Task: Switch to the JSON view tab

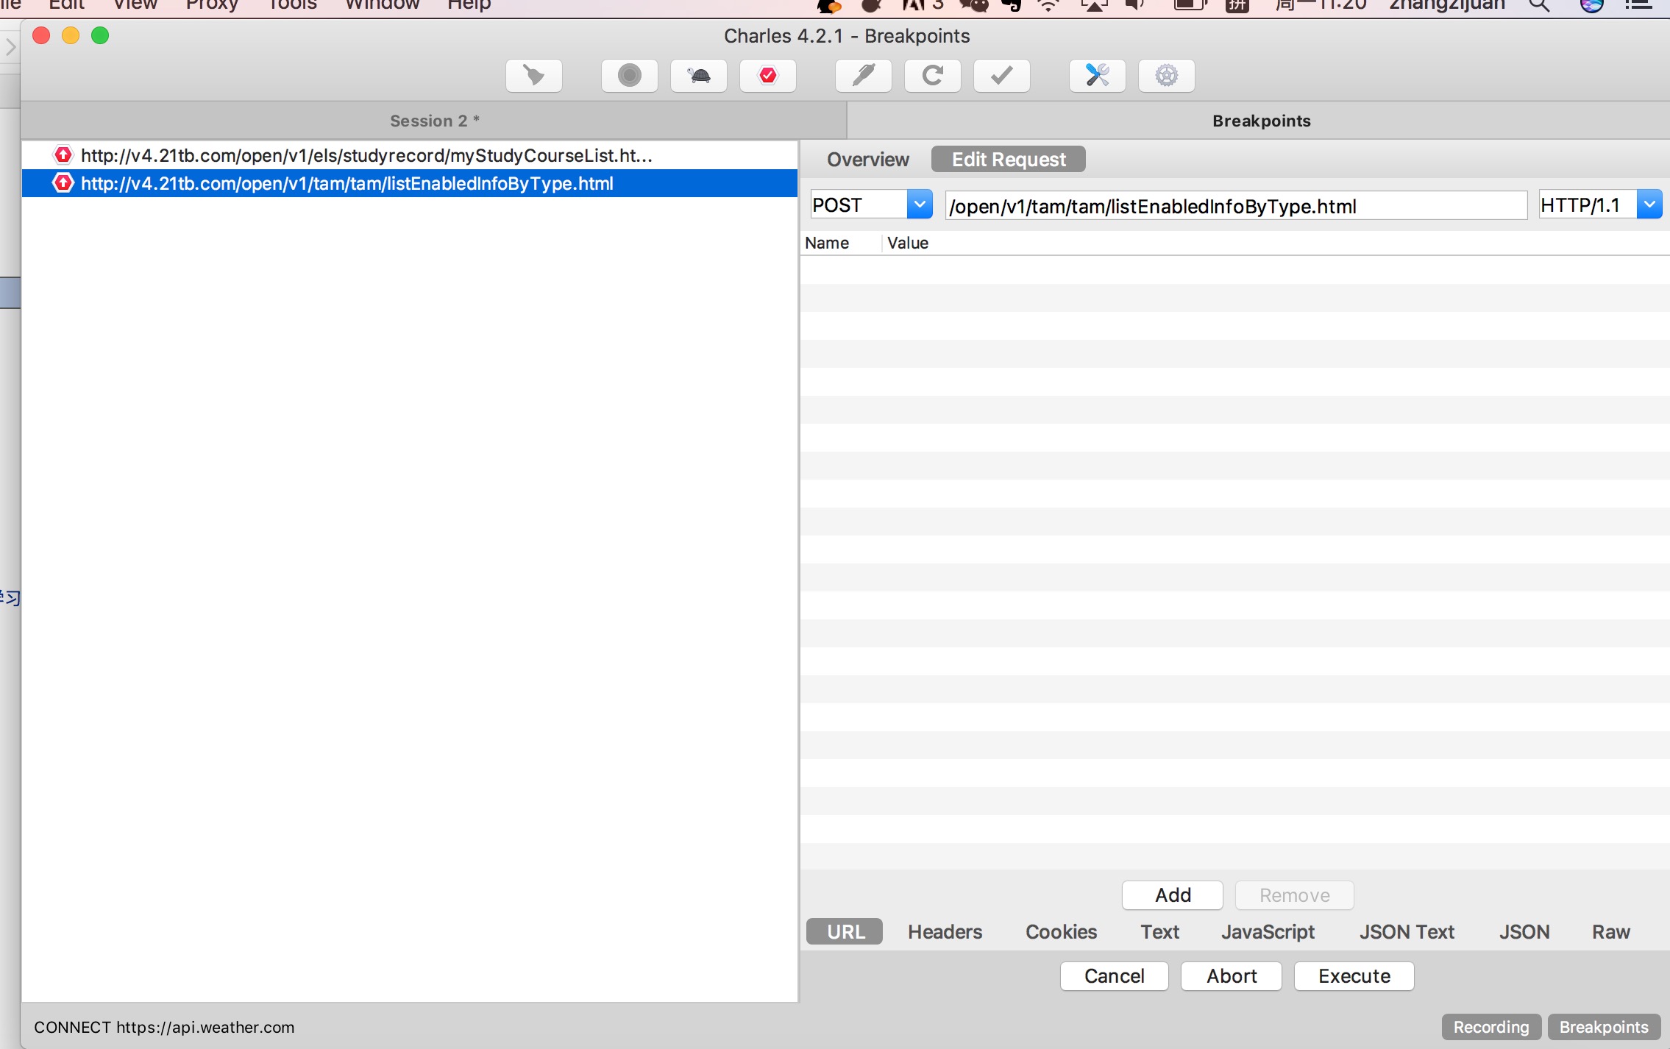Action: (x=1524, y=932)
